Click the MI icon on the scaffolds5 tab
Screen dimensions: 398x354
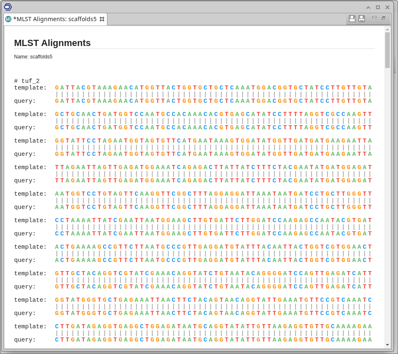point(8,19)
